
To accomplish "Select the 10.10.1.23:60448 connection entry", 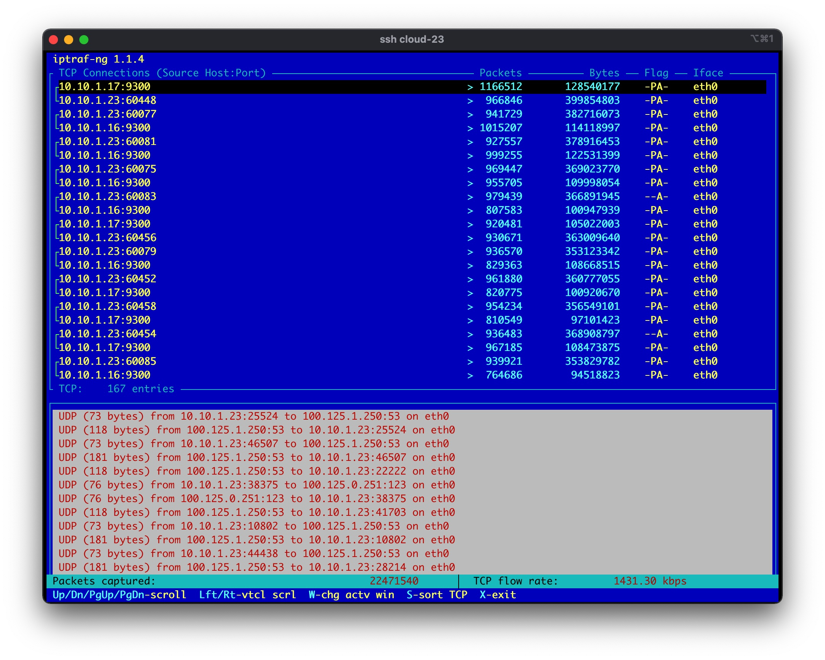I will point(108,100).
